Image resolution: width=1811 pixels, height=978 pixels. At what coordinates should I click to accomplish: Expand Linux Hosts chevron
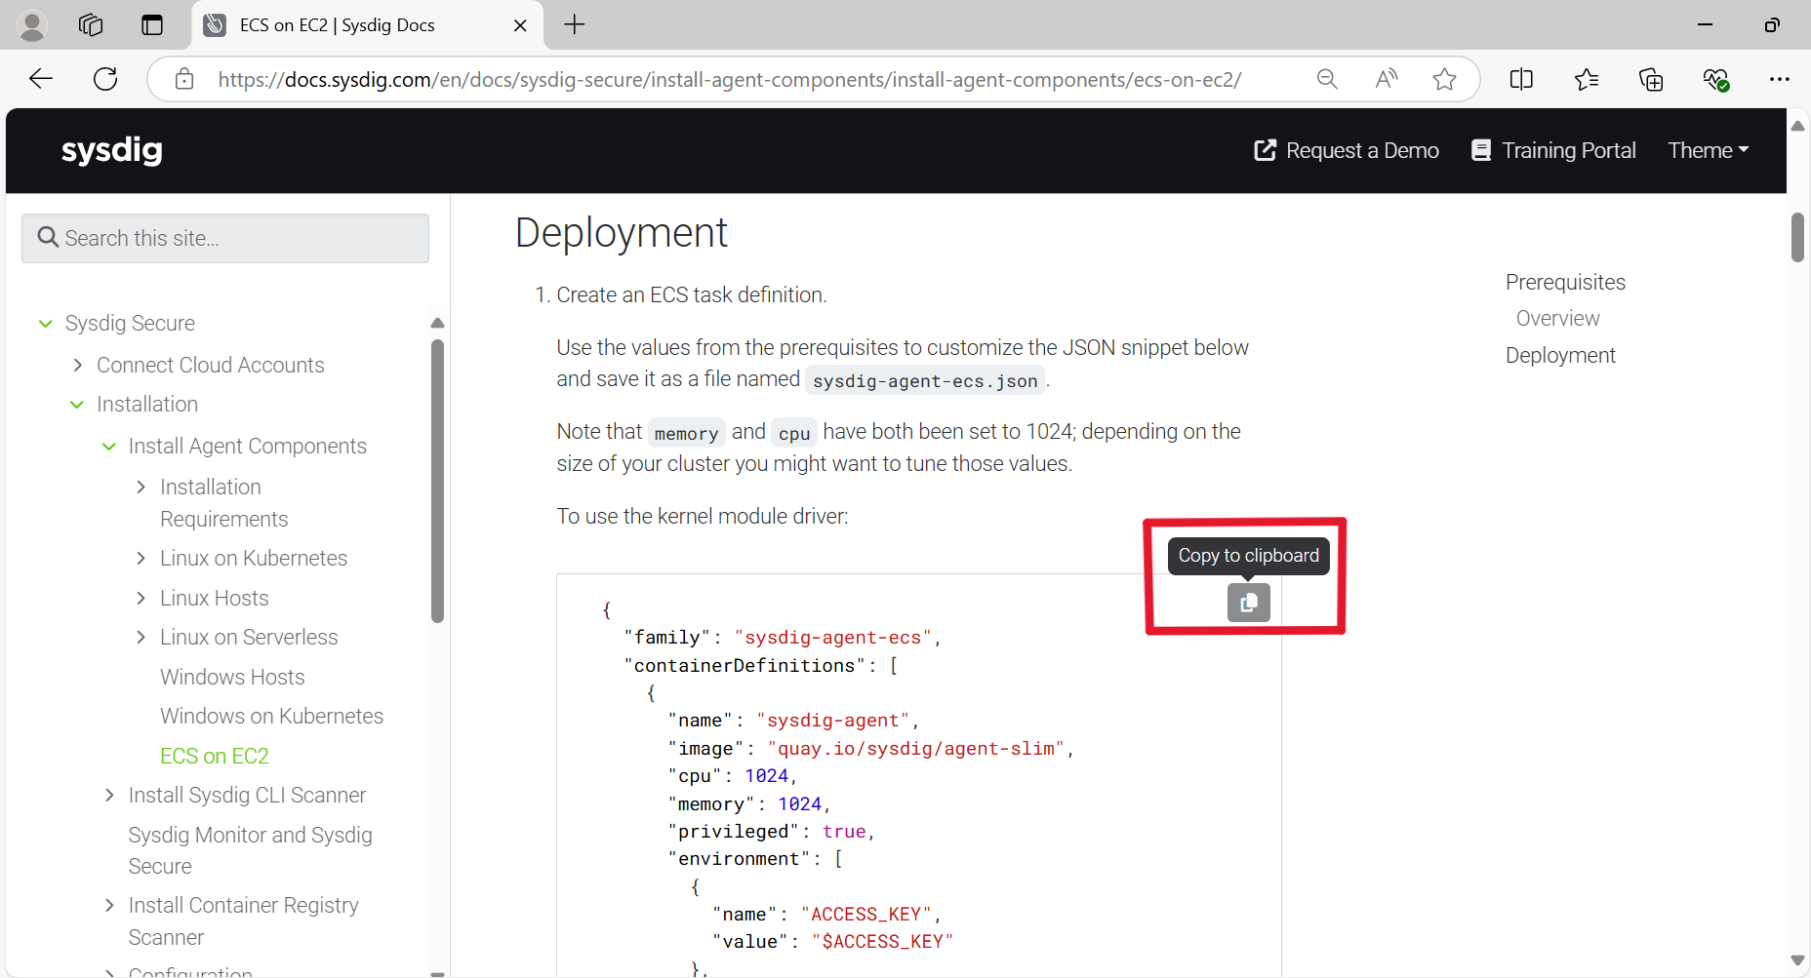[141, 598]
